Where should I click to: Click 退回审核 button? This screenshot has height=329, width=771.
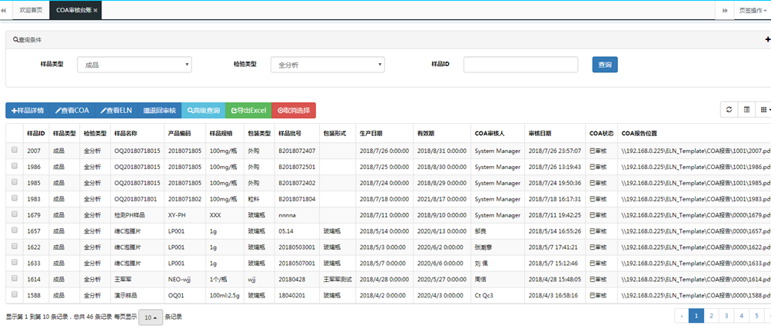(x=160, y=110)
